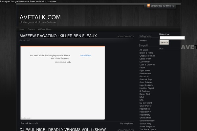Open the NBA blogroll link
This screenshot has width=197, height=131.
(142, 97)
